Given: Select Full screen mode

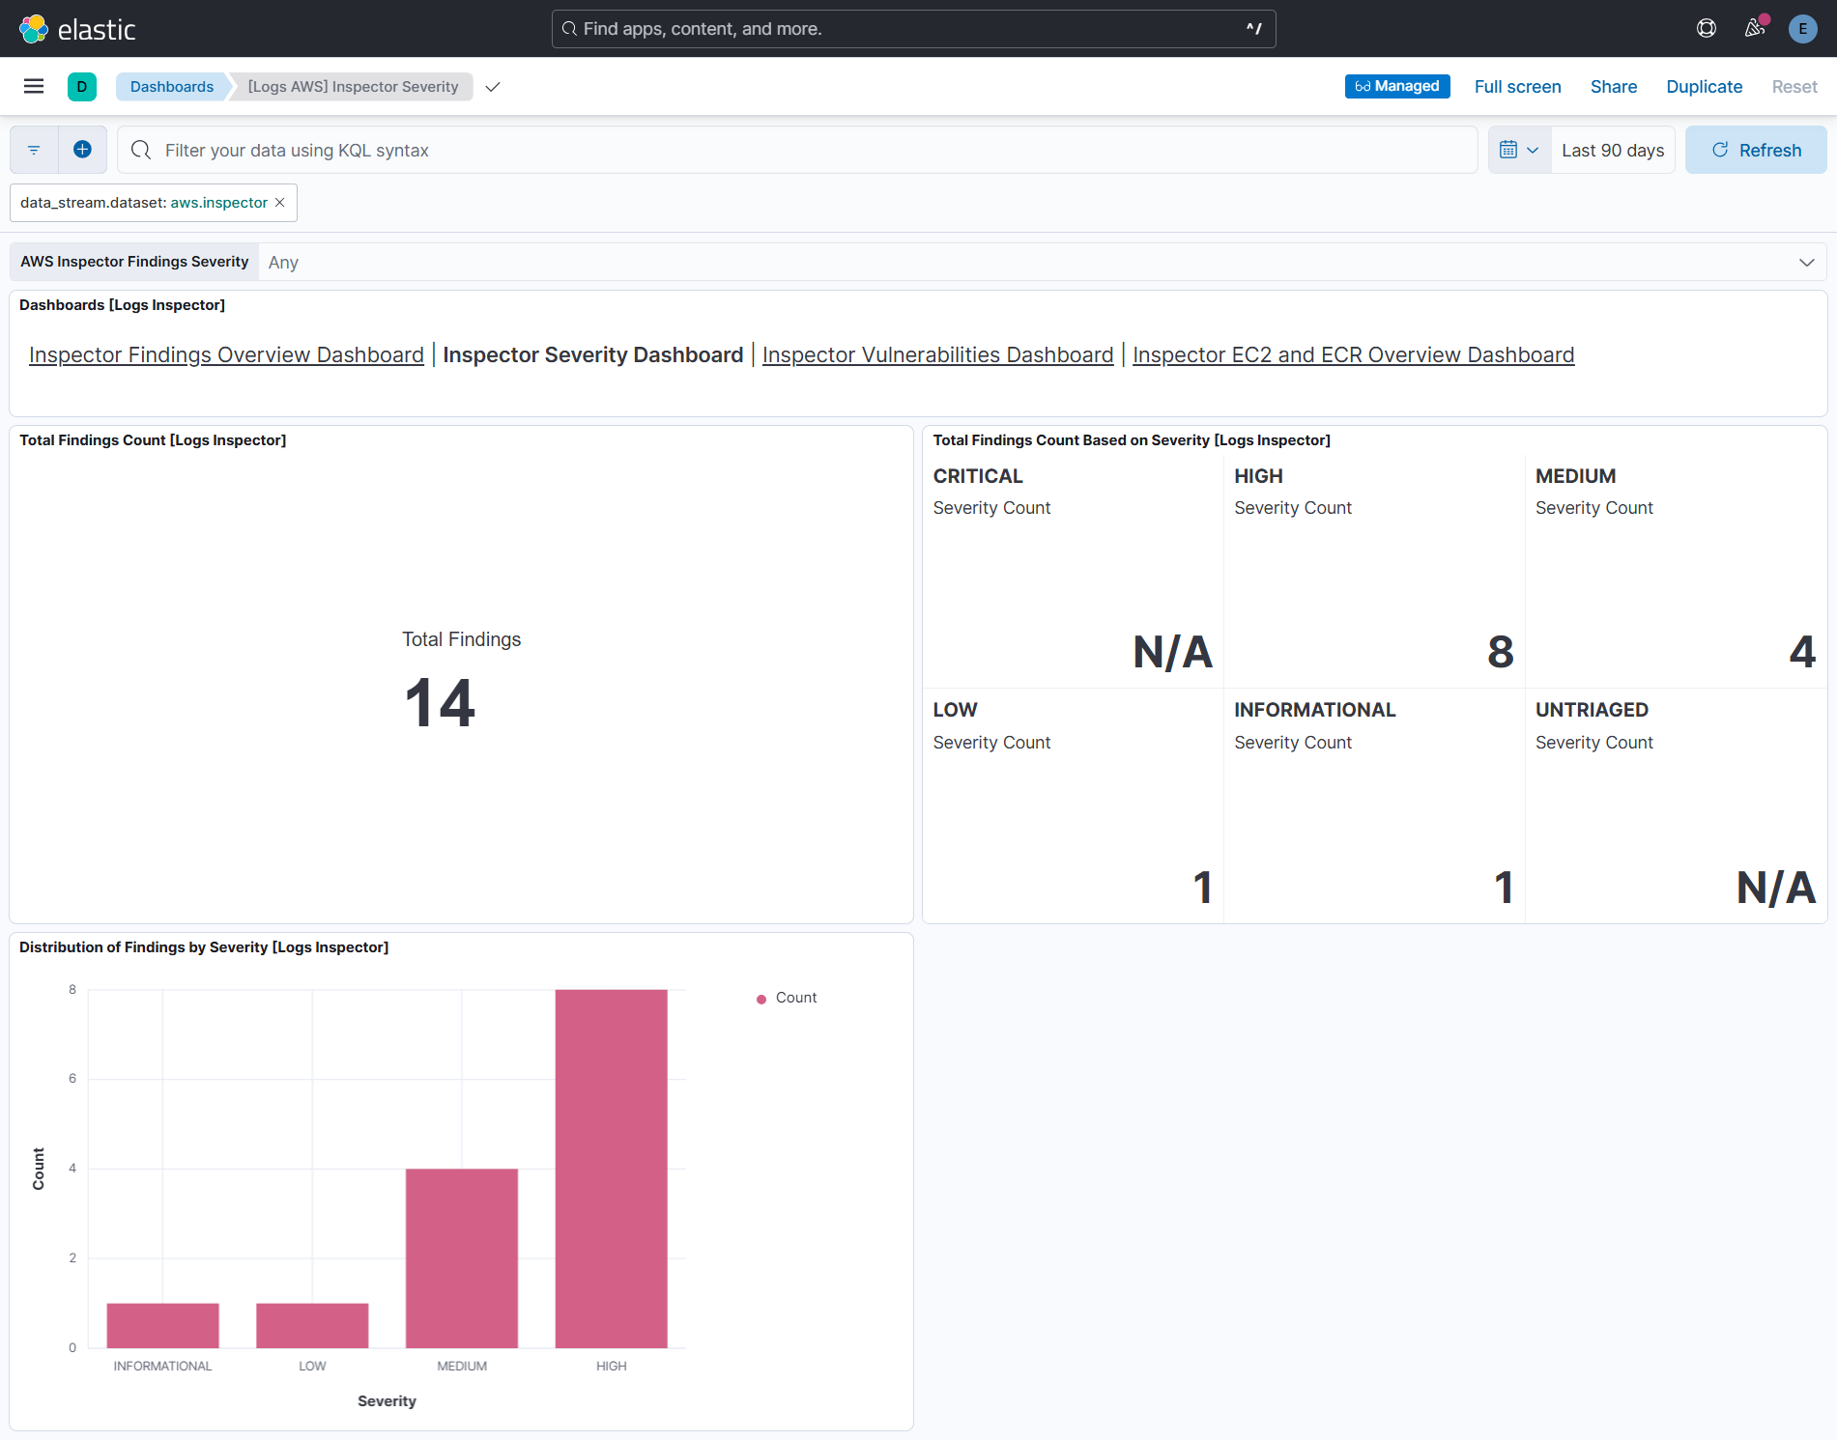Looking at the screenshot, I should pos(1517,86).
